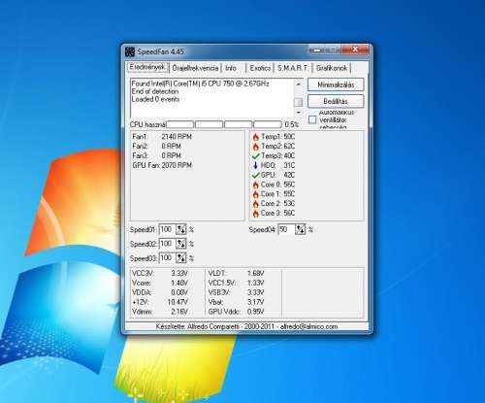Switch to the S.M.A.R.T. tab
The width and height of the screenshot is (485, 403).
[x=293, y=68]
